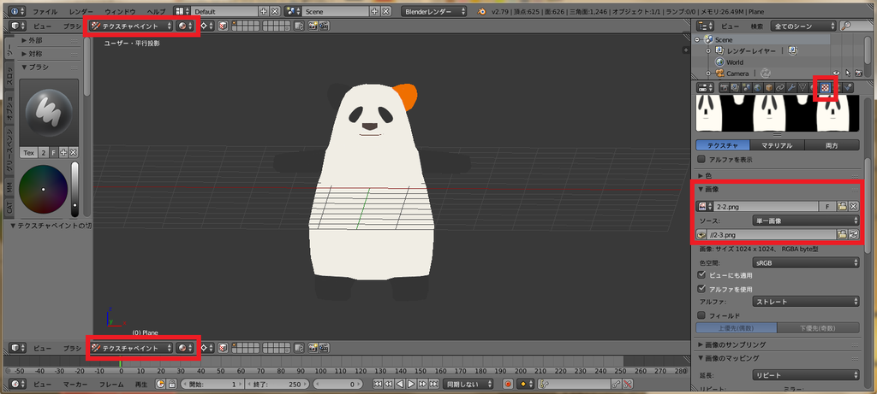The width and height of the screenshot is (877, 394).
Task: Click the delete keyframe icon in timeline
Action: click(628, 384)
